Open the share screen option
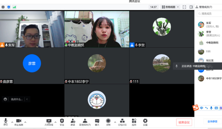 49,122
